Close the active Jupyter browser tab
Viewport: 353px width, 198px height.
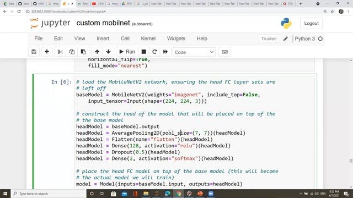72,4
